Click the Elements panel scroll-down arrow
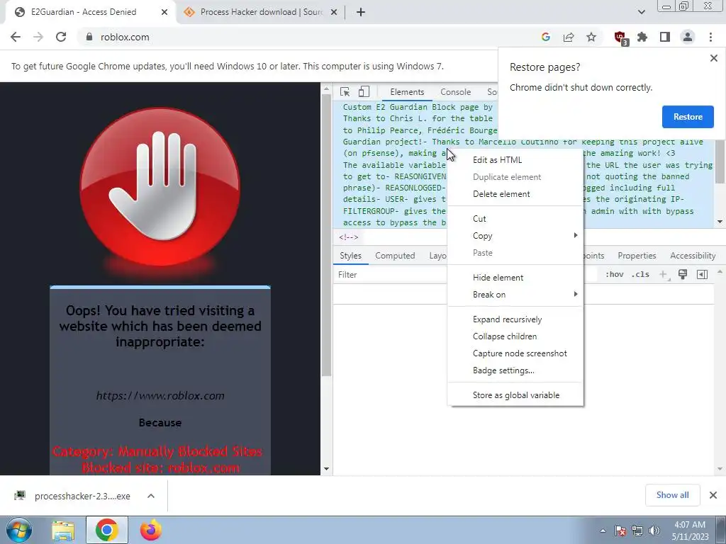The height and width of the screenshot is (544, 726). coord(720,222)
